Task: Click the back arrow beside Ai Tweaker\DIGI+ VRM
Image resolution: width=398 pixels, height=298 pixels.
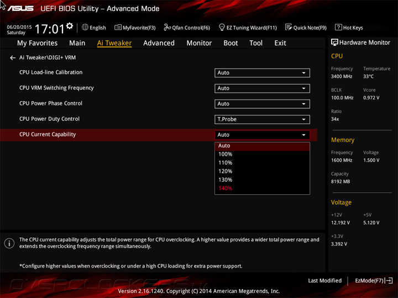Action: (12, 58)
